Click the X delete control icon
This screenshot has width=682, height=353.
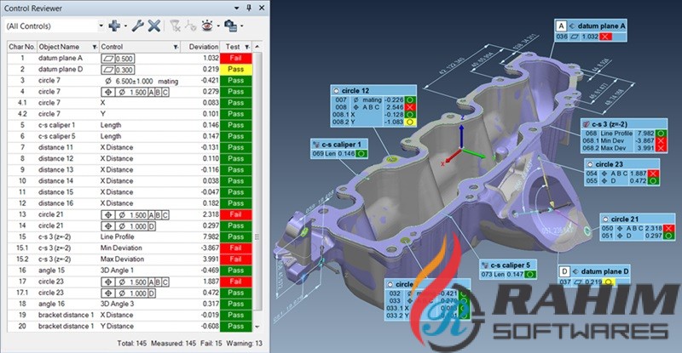154,26
